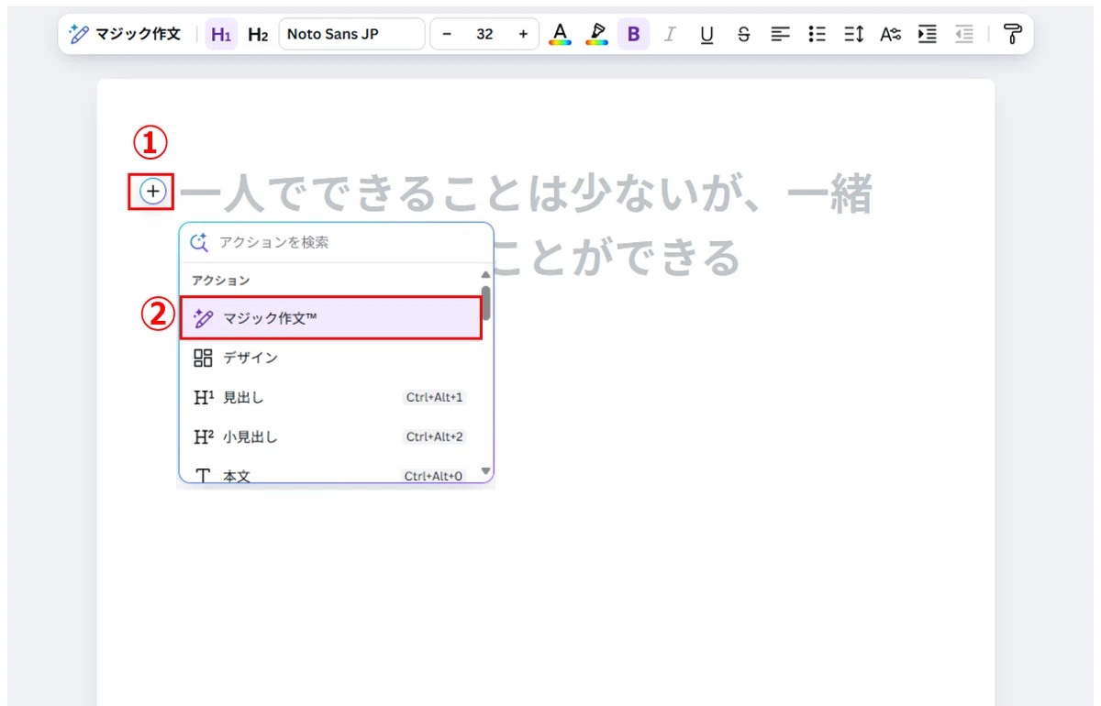Click the action list scrollbar thumb

coord(486,303)
